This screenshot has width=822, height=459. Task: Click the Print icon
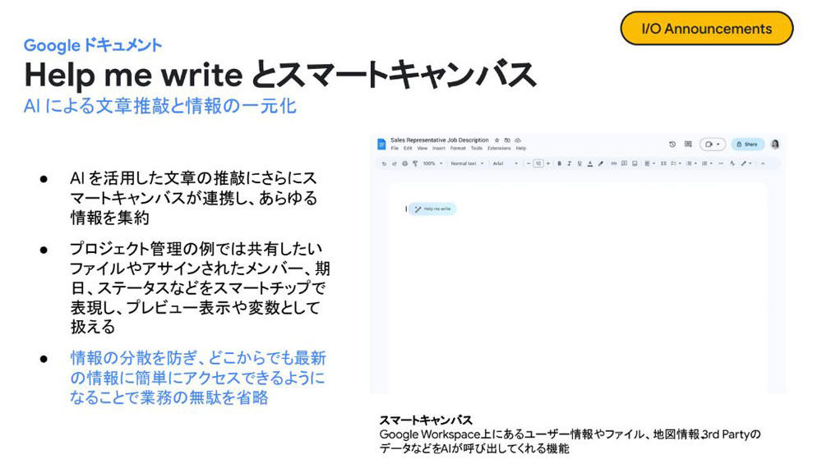point(404,163)
